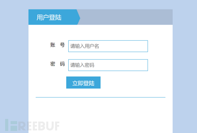Screen dimensions: 197x133
Task: Click the 账号 label text
Action: pos(58,45)
